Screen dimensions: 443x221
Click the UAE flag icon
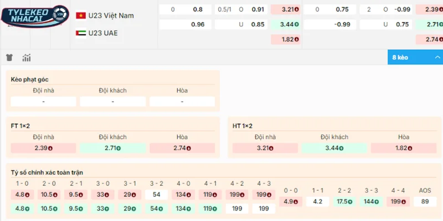(81, 33)
